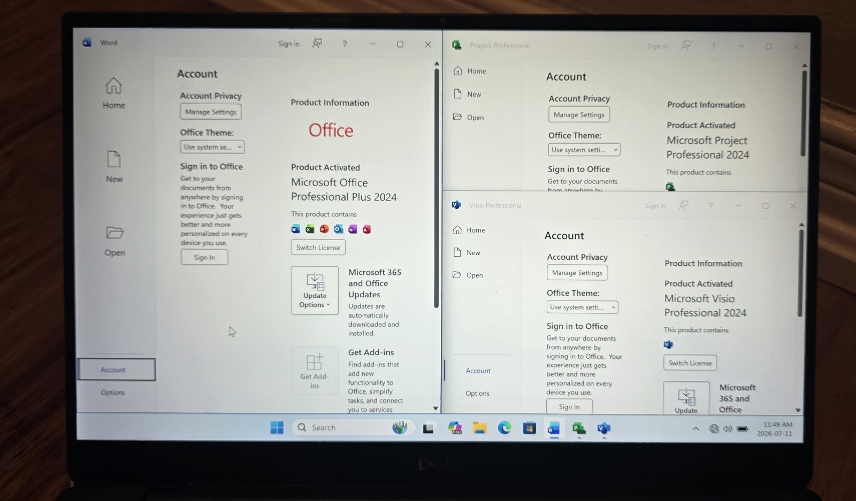
Task: Click Switch License button in Word
Action: pos(318,248)
